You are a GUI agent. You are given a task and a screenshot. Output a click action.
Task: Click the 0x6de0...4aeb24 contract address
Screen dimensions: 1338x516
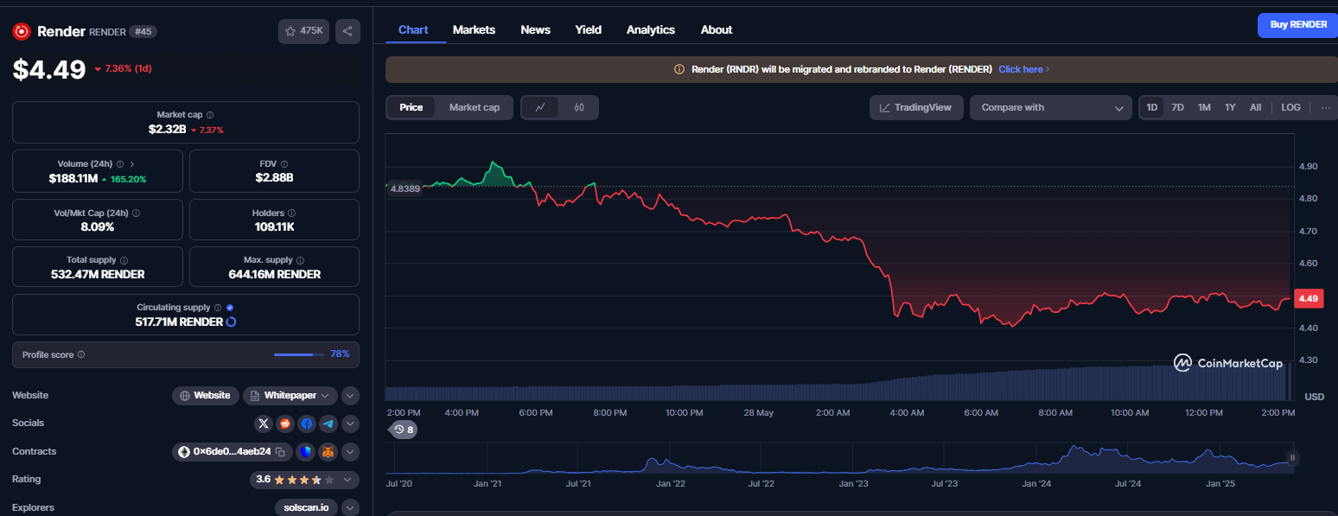point(233,452)
